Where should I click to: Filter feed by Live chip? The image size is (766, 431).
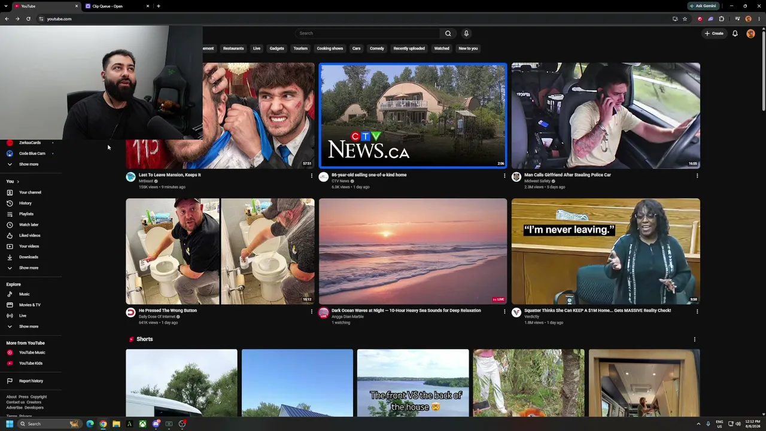pos(257,48)
